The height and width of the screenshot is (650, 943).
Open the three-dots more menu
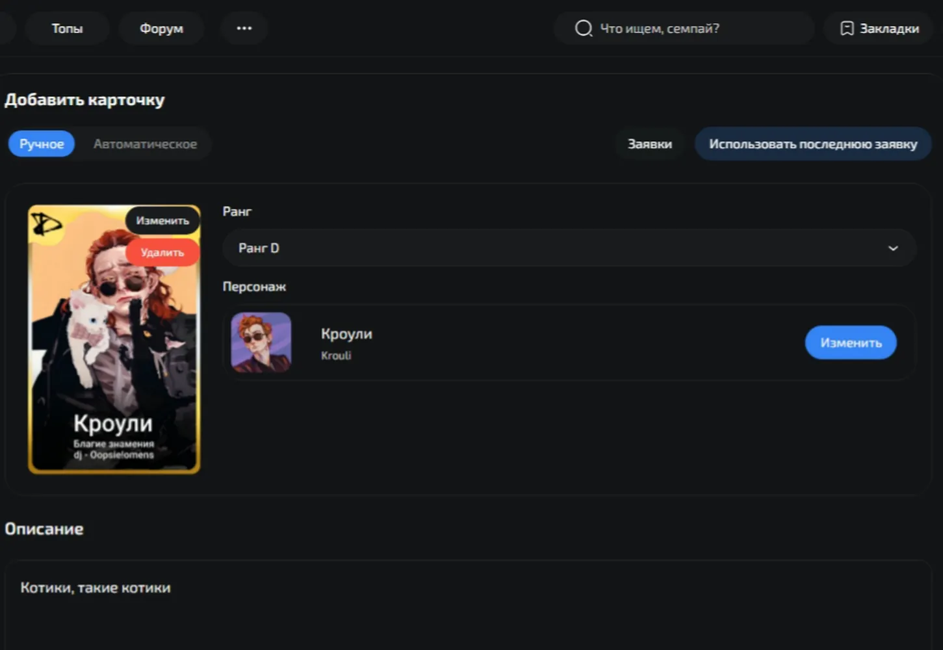coord(244,29)
